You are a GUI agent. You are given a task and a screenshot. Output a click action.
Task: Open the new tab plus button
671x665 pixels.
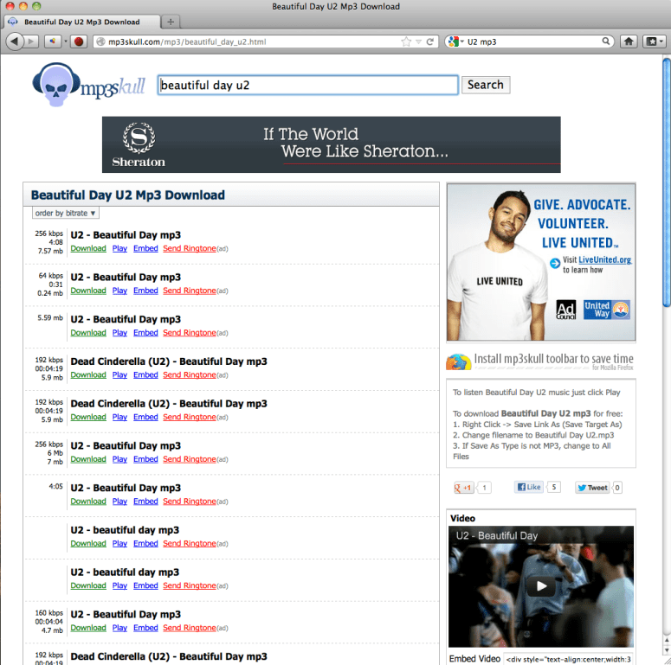point(171,21)
